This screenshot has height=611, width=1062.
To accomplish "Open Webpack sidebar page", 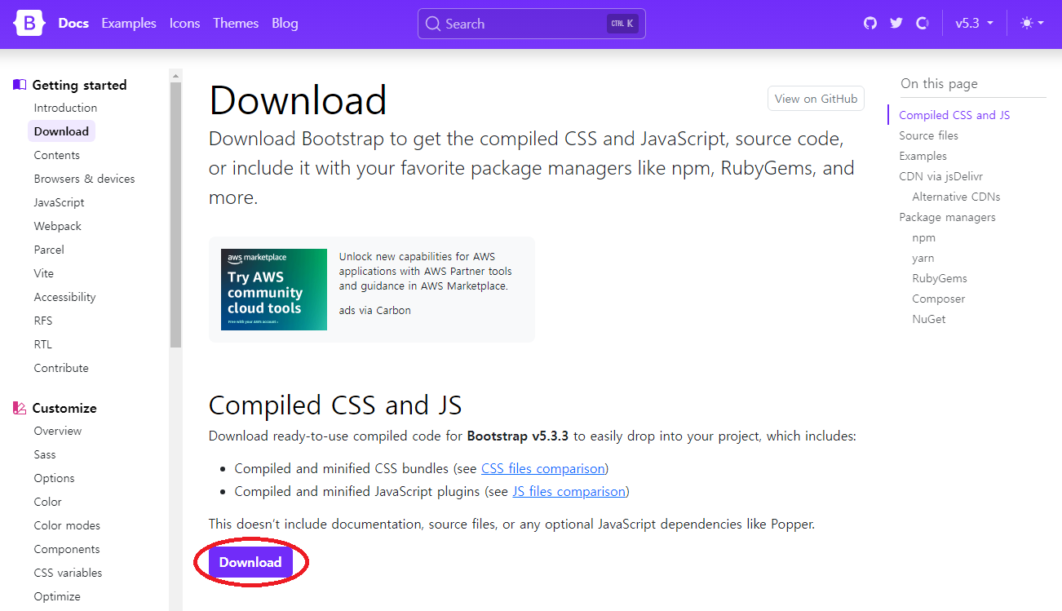I will tap(58, 226).
